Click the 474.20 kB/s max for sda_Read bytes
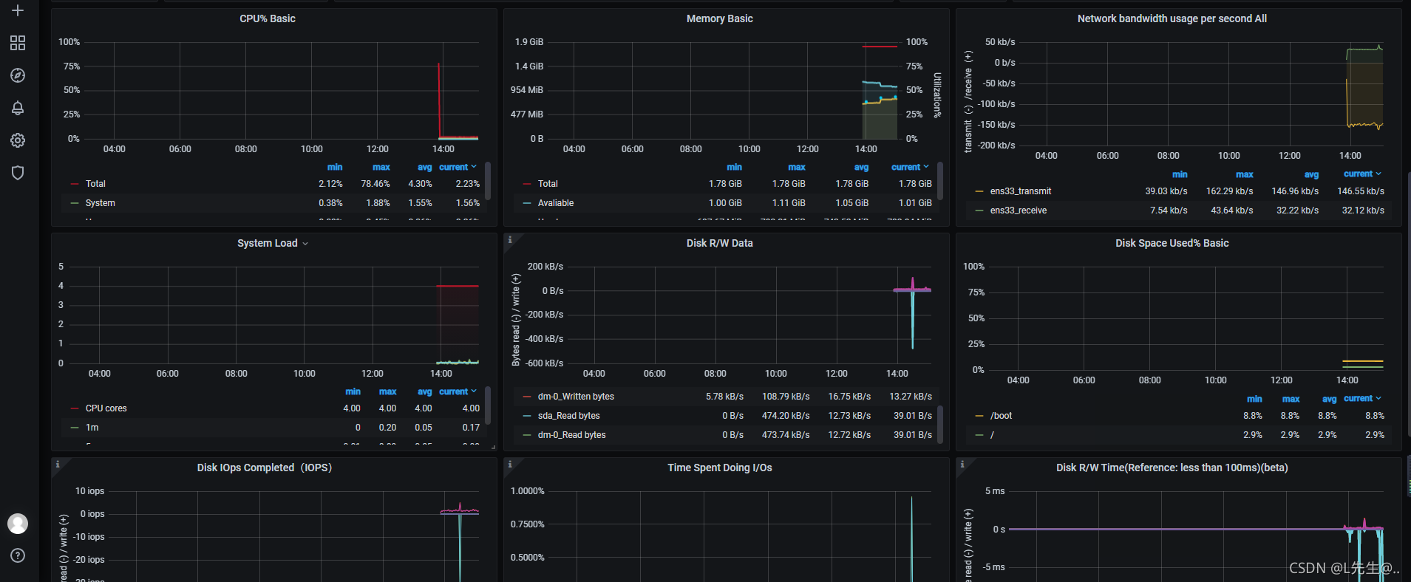The image size is (1411, 582). click(x=786, y=416)
